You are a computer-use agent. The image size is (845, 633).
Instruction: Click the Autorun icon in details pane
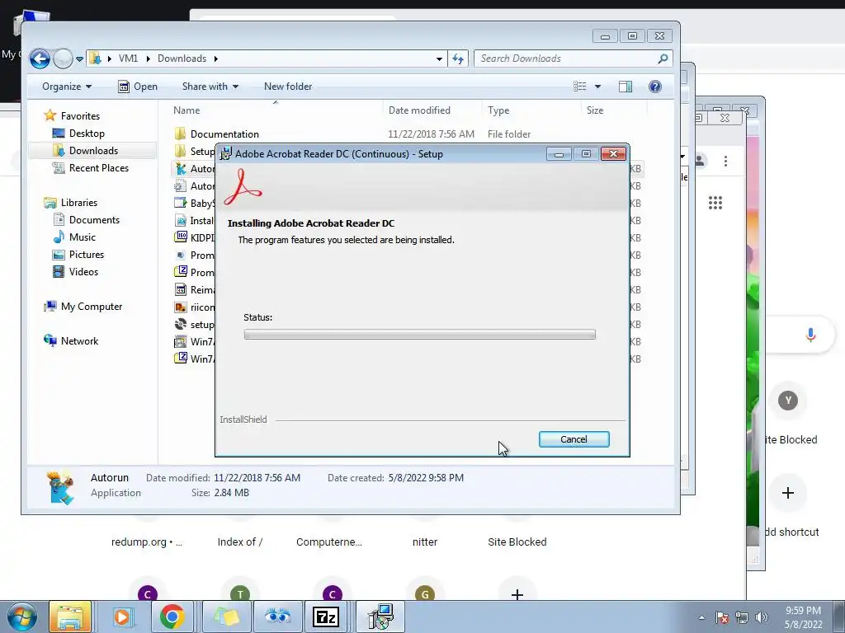[59, 486]
